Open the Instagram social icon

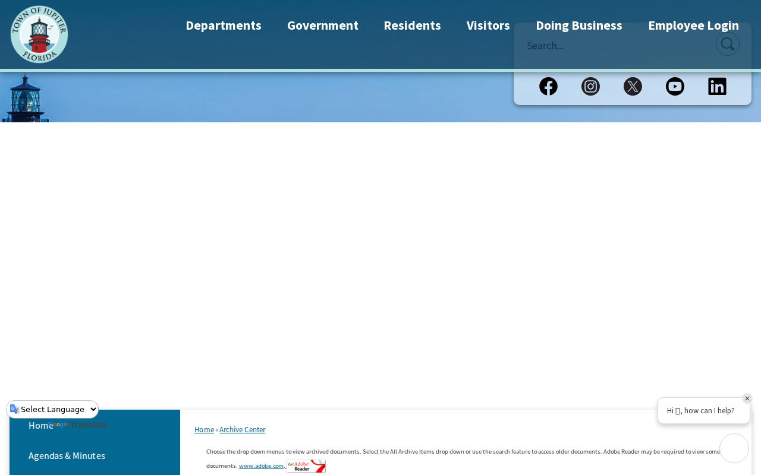pos(590,86)
